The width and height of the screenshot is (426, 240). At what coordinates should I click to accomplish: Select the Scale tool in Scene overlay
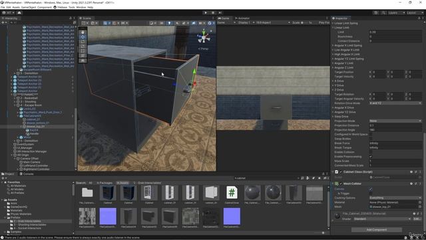click(83, 46)
